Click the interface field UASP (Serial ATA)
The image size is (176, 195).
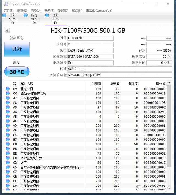tap(90, 50)
